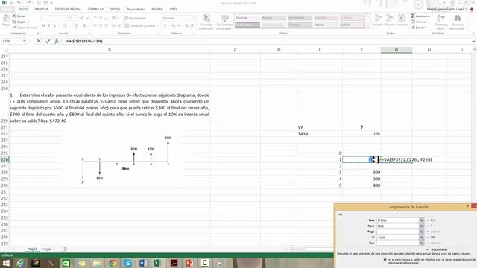Open Portapapeles dialog launcher

[x=38, y=33]
